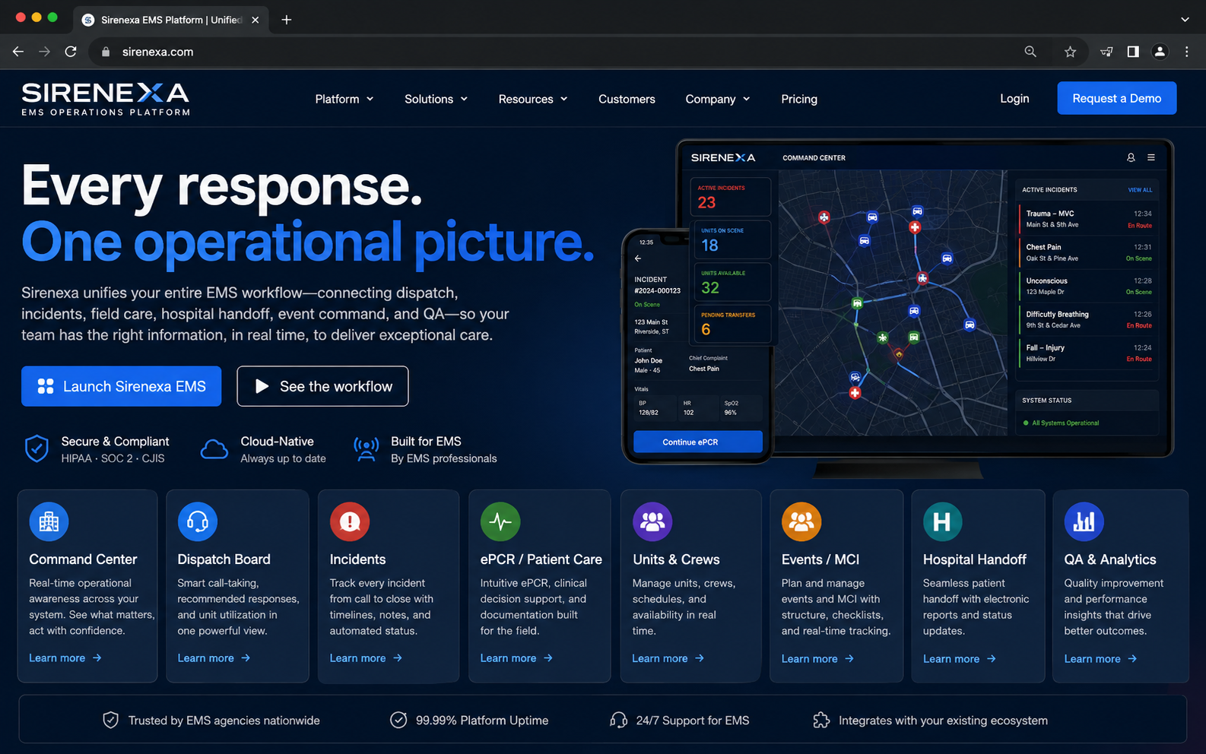Image resolution: width=1206 pixels, height=754 pixels.
Task: Click the Login link
Action: [1014, 98]
